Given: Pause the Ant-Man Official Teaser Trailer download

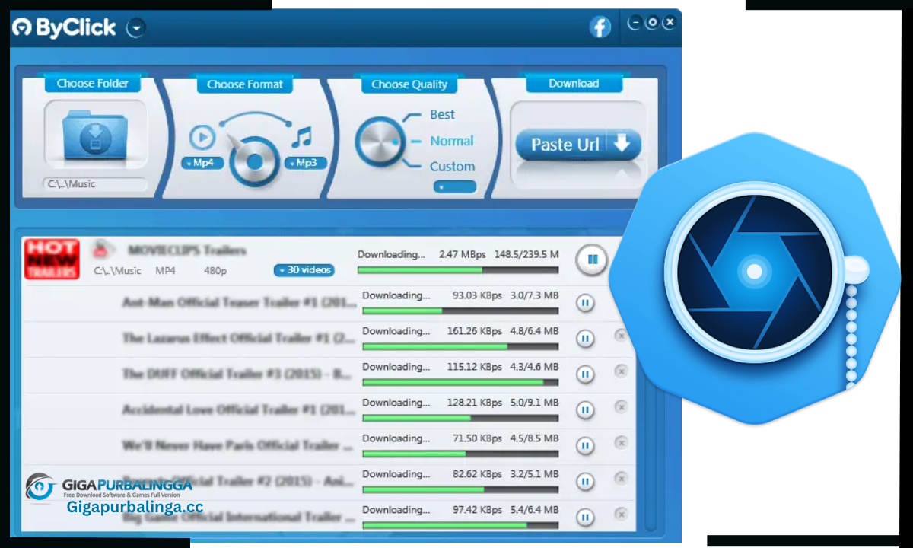Looking at the screenshot, I should [x=585, y=303].
